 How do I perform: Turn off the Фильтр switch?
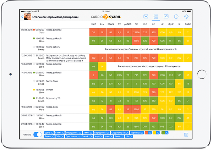coord(38,134)
